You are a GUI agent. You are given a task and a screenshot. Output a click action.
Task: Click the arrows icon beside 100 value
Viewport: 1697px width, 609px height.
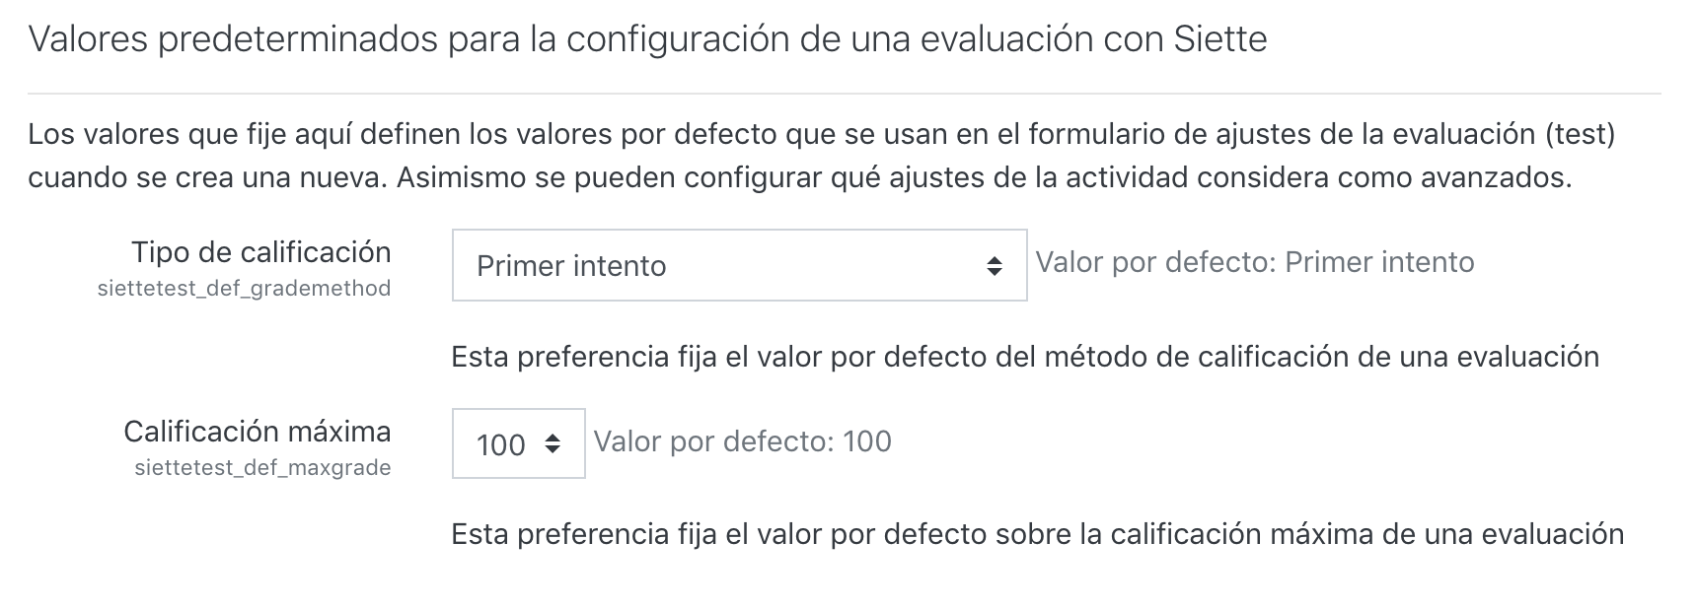click(553, 444)
